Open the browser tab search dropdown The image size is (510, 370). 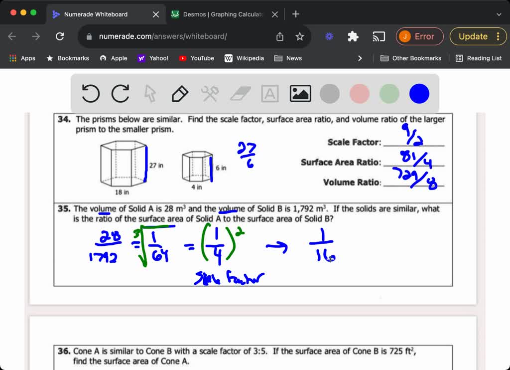pos(499,14)
